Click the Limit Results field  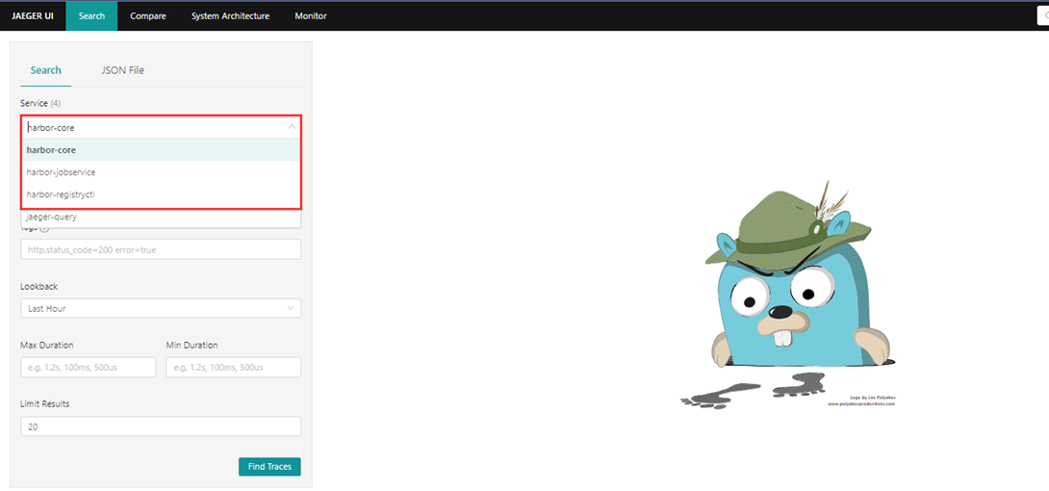161,426
